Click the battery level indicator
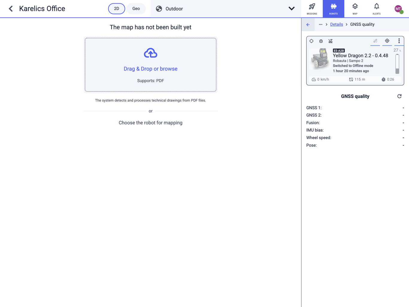The height and width of the screenshot is (307, 409). [x=397, y=64]
